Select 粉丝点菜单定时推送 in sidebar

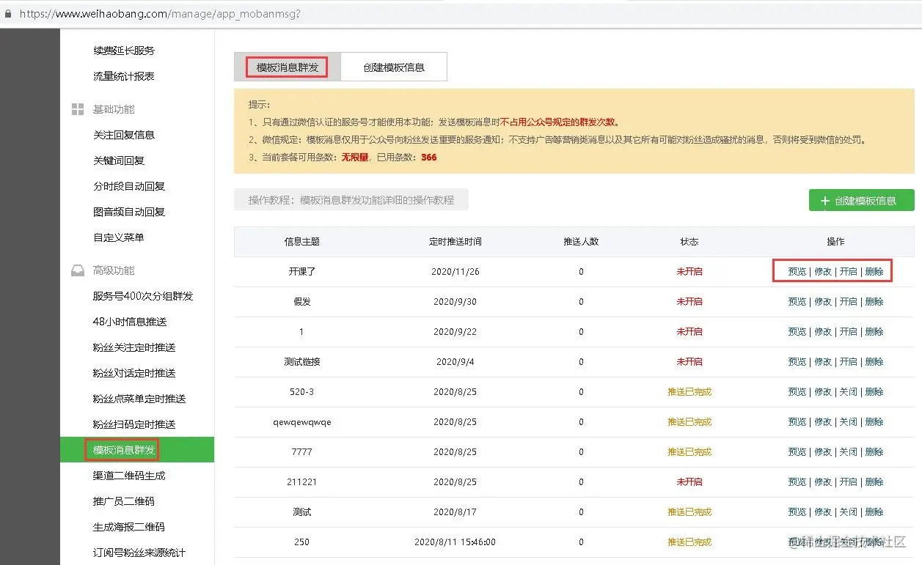139,399
